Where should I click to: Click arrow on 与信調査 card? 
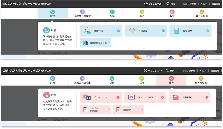click(x=163, y=31)
